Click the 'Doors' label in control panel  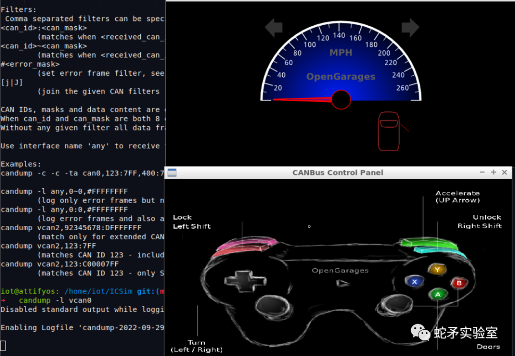tap(488, 347)
